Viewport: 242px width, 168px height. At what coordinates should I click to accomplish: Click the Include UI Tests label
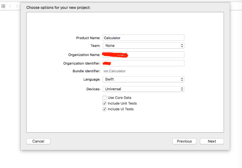coord(121,109)
